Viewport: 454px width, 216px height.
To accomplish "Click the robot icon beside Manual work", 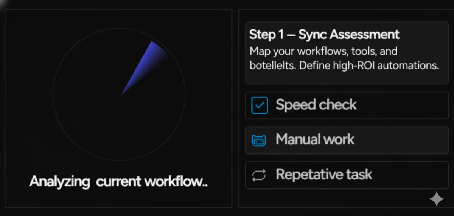I will (259, 140).
